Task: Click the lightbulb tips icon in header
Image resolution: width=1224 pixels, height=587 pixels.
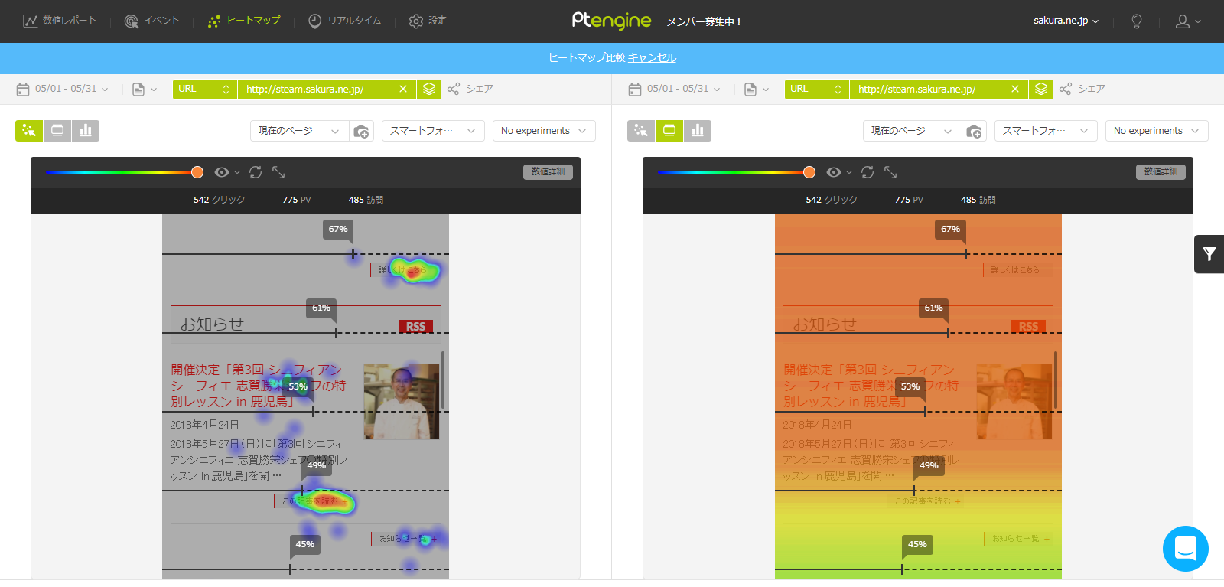Action: 1137,21
